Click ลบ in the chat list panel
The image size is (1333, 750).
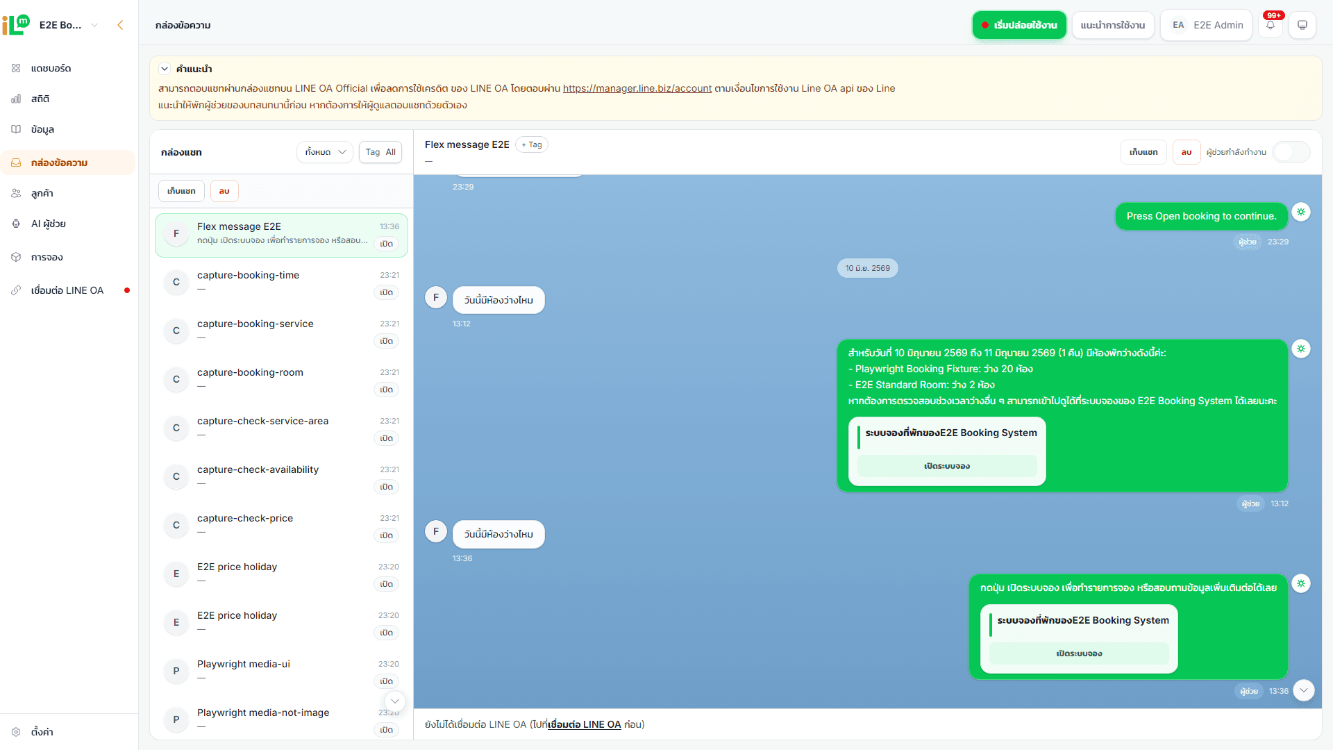point(224,191)
